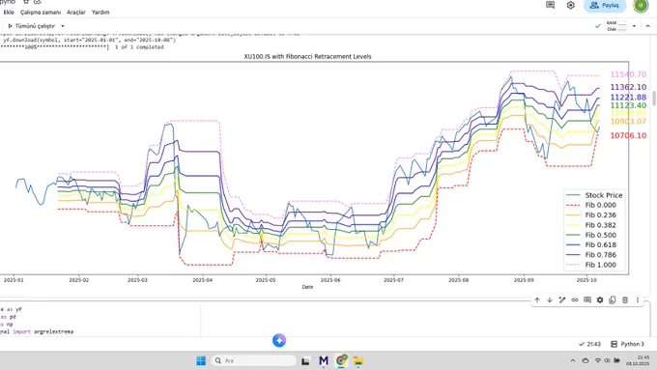The width and height of the screenshot is (657, 370).
Task: Open the Task View icon on the taskbar
Action: (305, 360)
